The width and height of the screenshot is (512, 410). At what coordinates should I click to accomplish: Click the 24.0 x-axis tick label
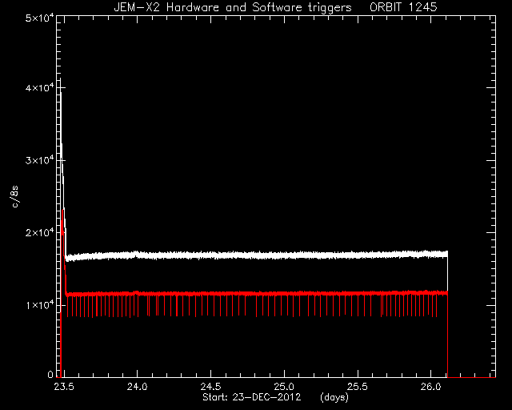click(138, 387)
